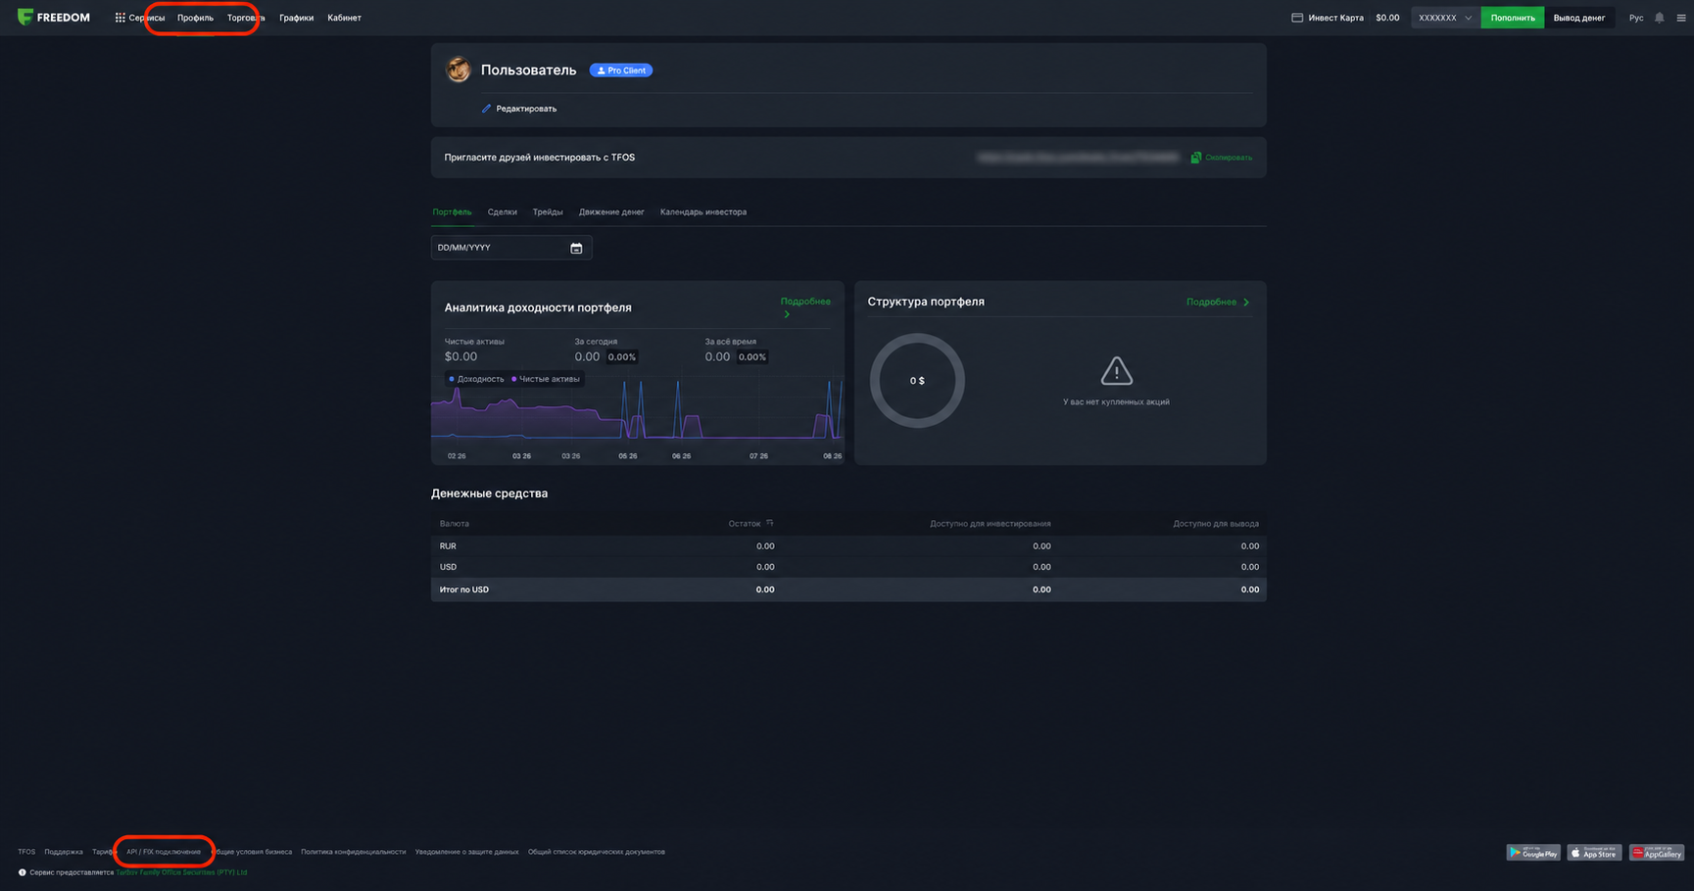Open API / FIX подключение link
Image resolution: width=1694 pixels, height=891 pixels.
[x=164, y=852]
